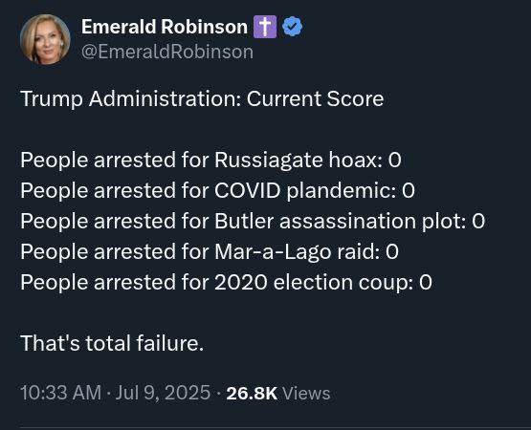Image resolution: width=531 pixels, height=430 pixels.
Task: Click the blue verified checkmark badge
Action: tap(292, 27)
